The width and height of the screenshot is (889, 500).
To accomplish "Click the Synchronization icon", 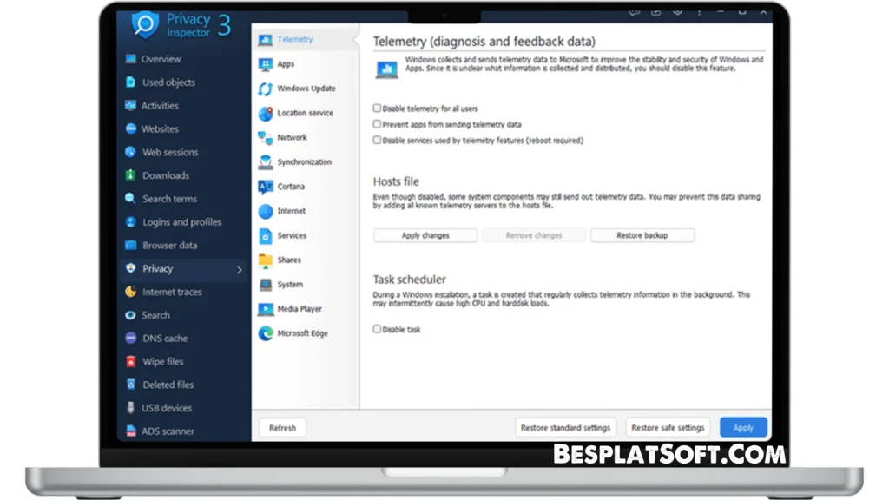I will pyautogui.click(x=265, y=161).
